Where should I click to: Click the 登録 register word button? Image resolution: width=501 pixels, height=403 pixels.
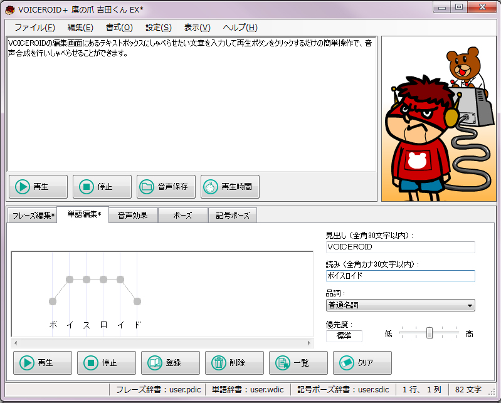pos(171,363)
